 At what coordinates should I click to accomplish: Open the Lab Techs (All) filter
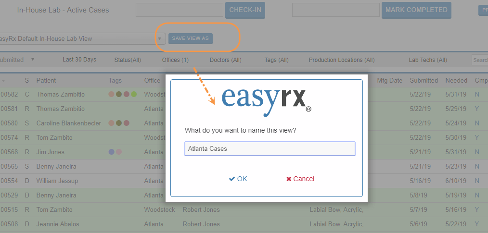428,60
